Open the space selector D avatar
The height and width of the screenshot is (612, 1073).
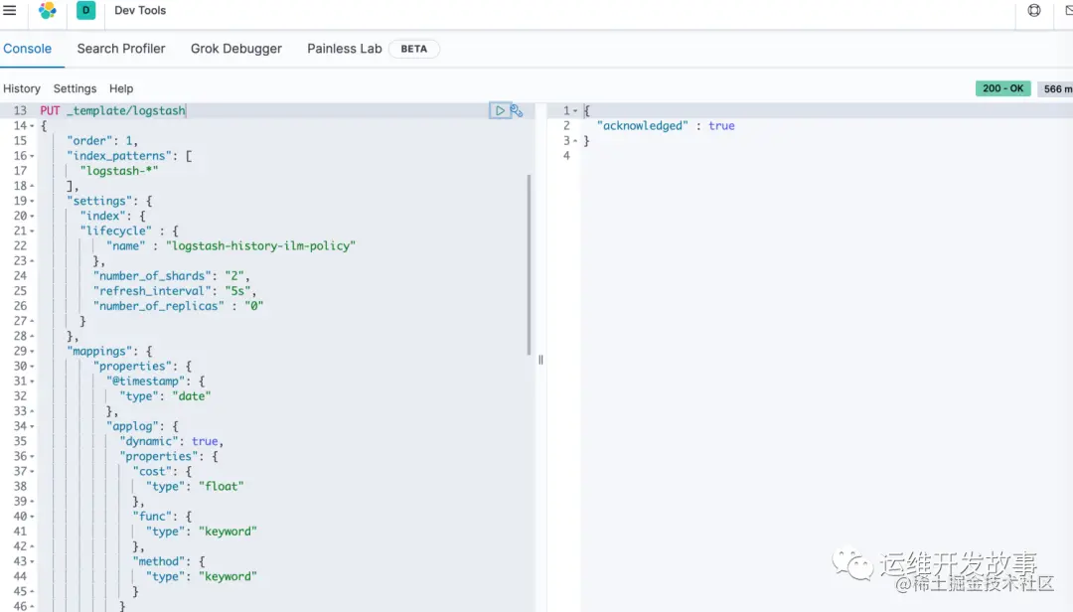coord(85,10)
